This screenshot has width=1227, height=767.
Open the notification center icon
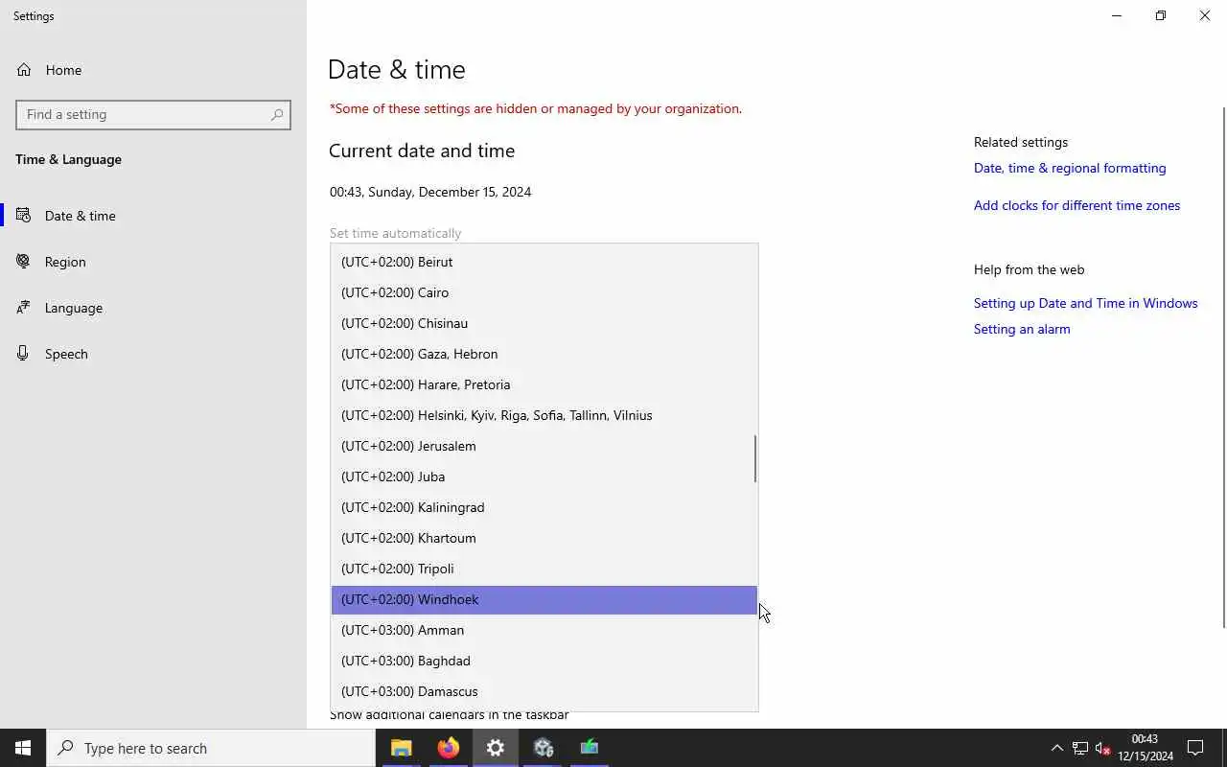click(x=1195, y=748)
